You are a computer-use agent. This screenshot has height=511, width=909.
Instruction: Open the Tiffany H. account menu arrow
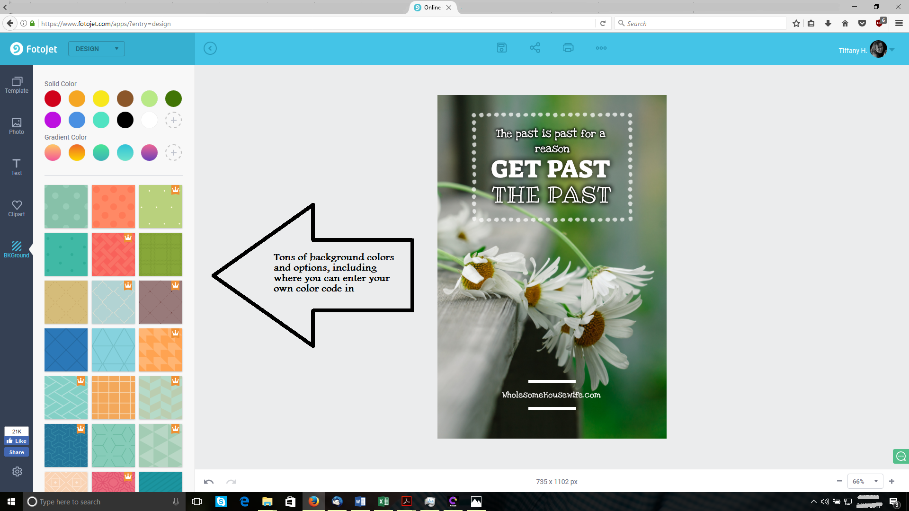(892, 50)
